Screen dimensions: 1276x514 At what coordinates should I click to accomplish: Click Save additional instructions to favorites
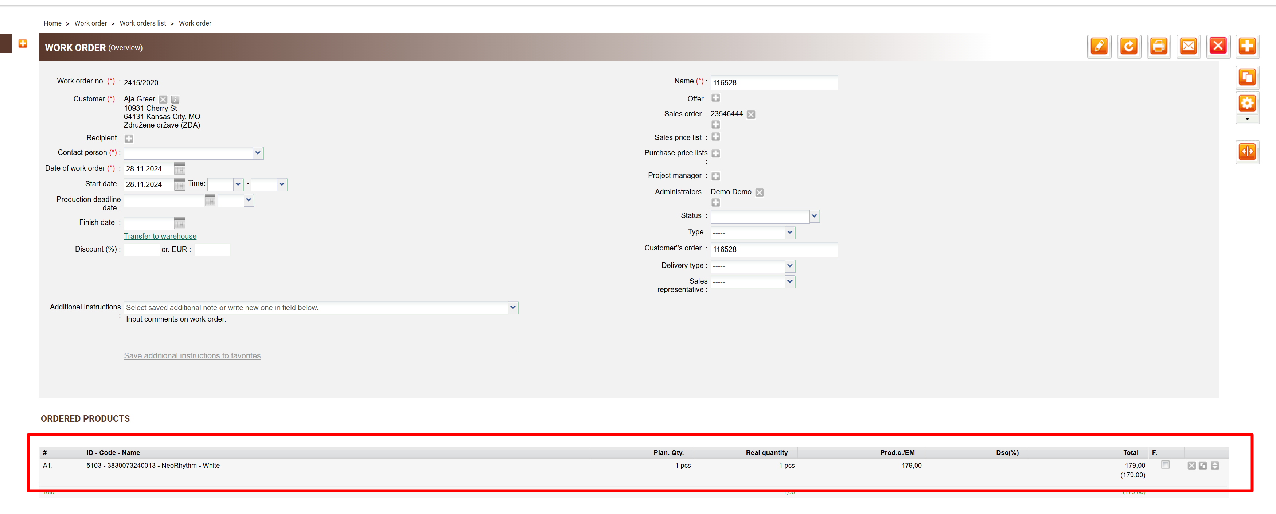tap(192, 356)
